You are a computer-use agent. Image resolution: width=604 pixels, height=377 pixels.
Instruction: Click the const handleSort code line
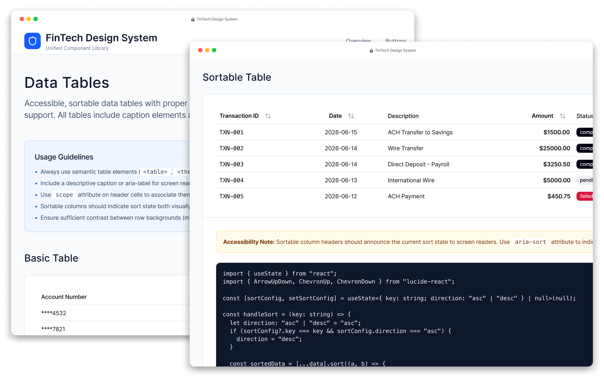pyautogui.click(x=287, y=314)
